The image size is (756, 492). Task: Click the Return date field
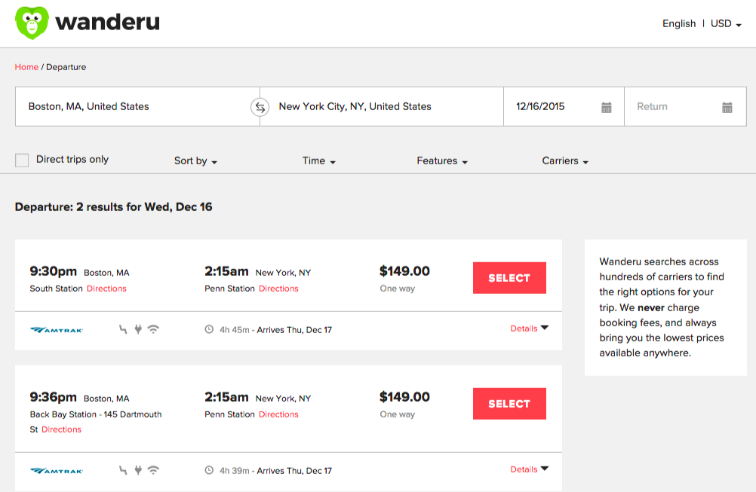(x=685, y=106)
